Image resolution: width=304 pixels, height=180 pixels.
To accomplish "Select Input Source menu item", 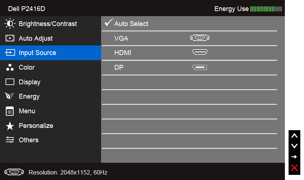I will [50, 53].
